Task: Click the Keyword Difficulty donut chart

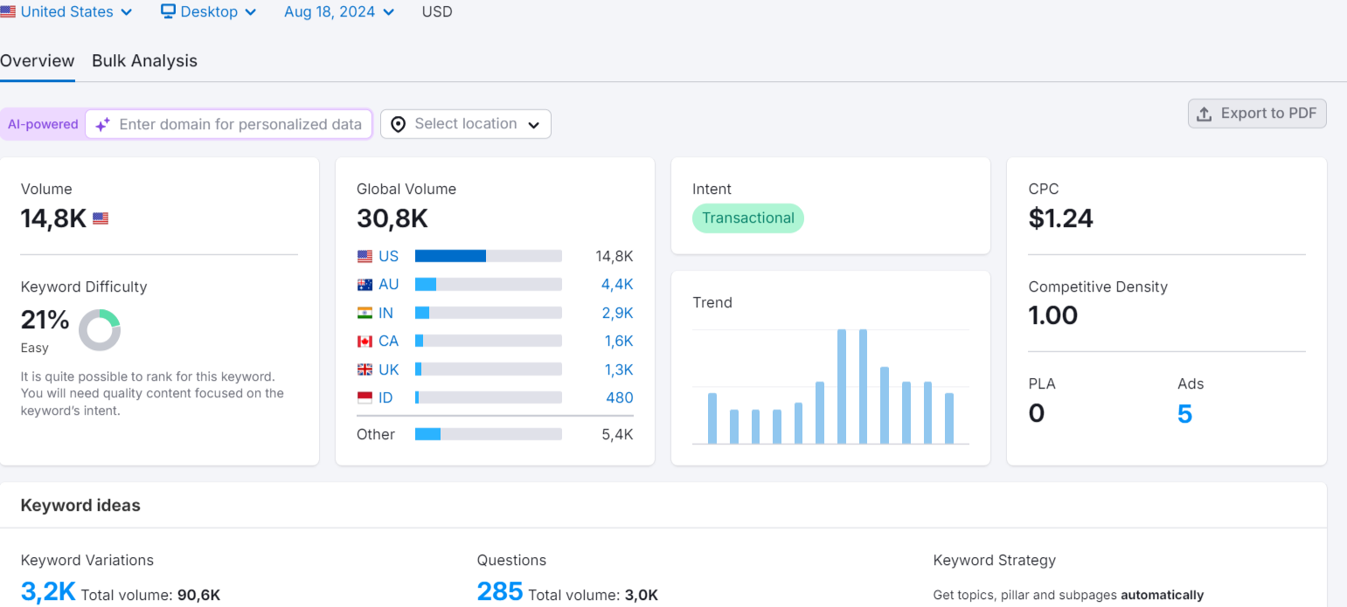Action: click(x=100, y=330)
